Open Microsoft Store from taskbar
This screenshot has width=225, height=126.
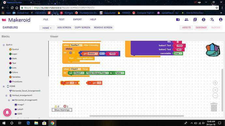(x=44, y=123)
